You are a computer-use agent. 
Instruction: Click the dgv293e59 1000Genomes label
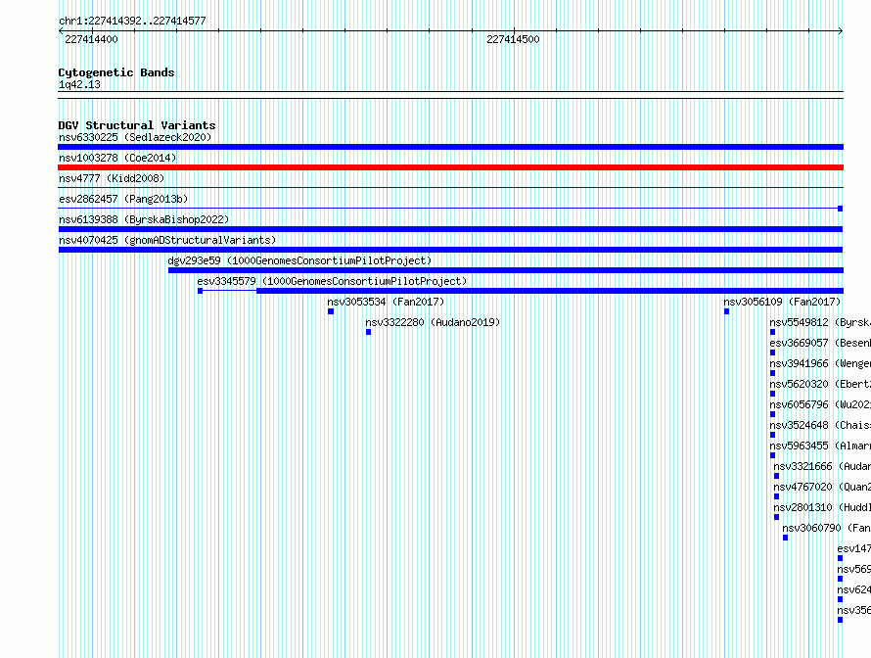(299, 260)
